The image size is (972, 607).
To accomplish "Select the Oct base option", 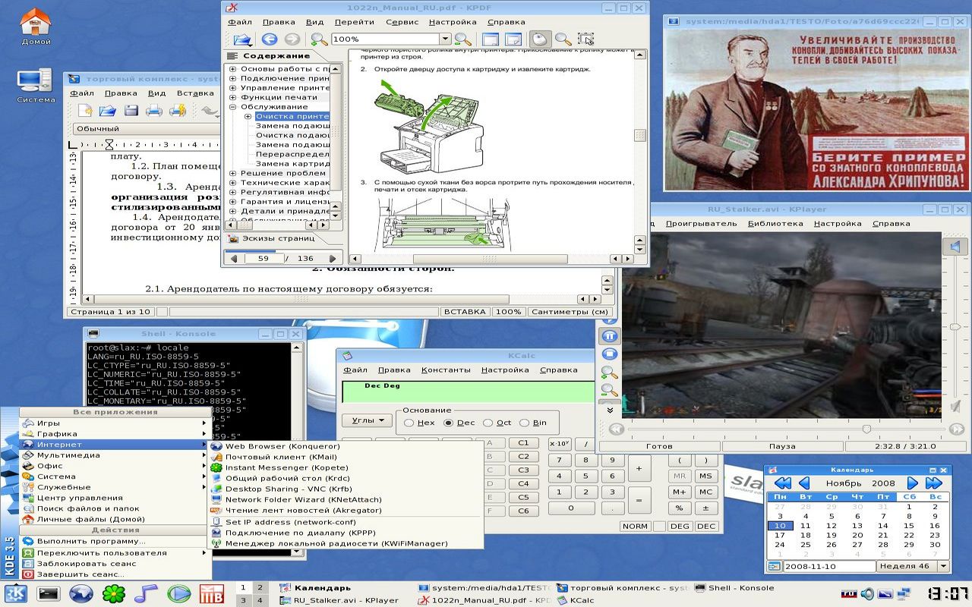I will 488,423.
